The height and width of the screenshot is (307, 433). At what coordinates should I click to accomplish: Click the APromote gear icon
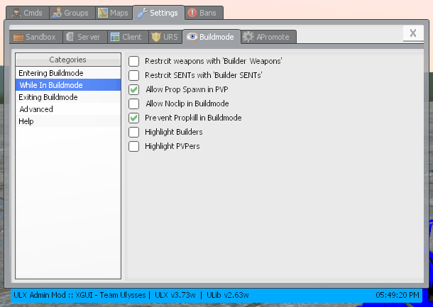248,37
